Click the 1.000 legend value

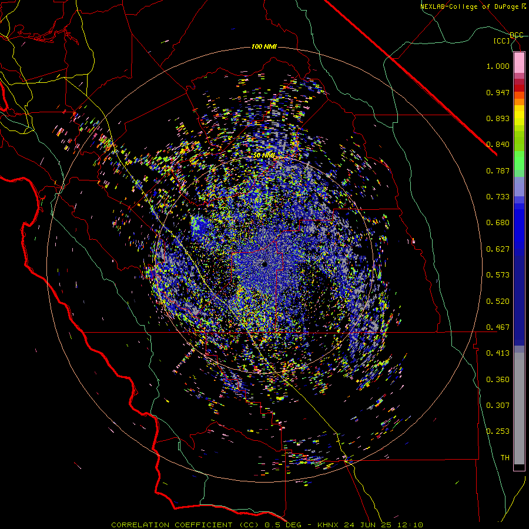pos(498,66)
